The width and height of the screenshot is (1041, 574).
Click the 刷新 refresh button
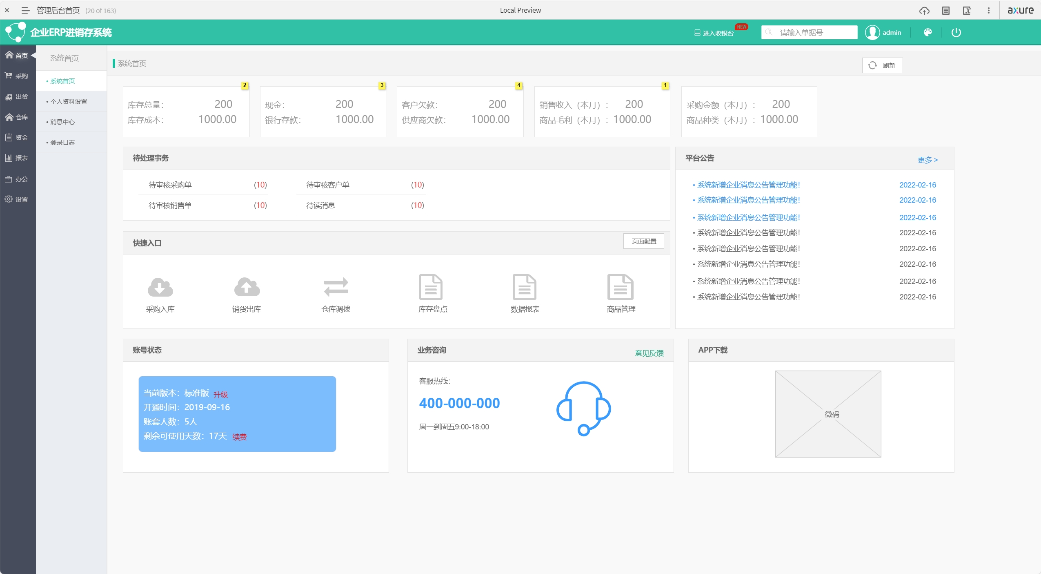(882, 65)
